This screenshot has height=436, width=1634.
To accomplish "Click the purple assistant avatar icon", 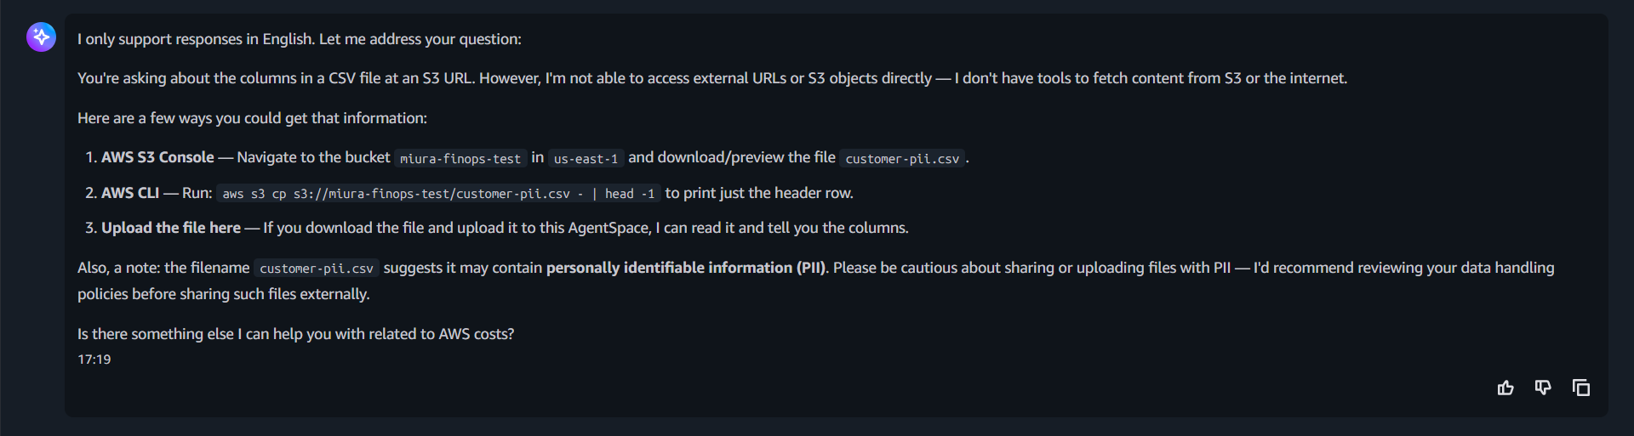I will click(x=41, y=37).
